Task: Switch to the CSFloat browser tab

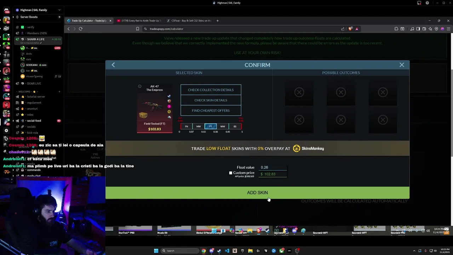Action: 189,21
